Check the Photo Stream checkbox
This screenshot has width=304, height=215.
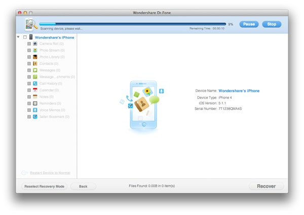pyautogui.click(x=29, y=50)
